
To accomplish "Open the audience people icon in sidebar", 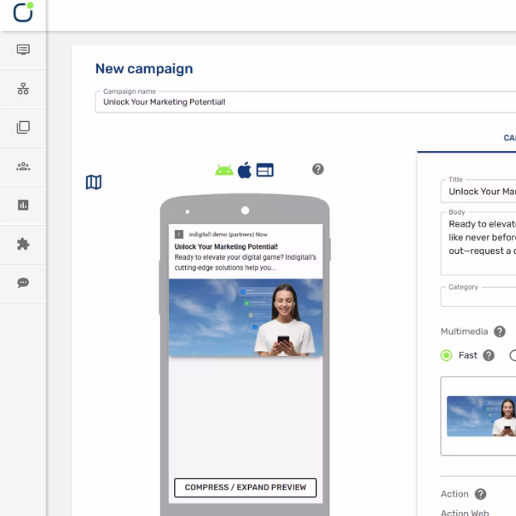I will click(23, 166).
